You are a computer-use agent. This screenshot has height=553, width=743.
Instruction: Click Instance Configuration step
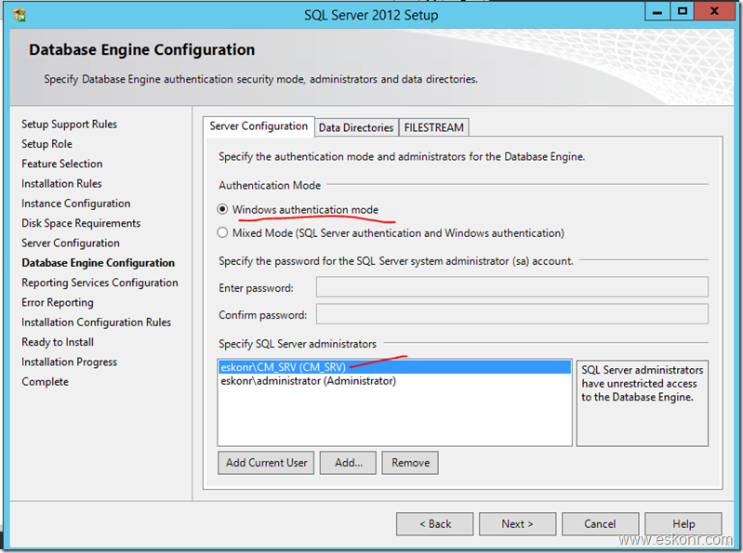click(76, 204)
